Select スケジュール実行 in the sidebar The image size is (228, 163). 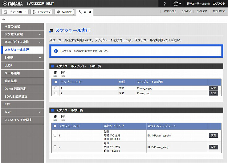coord(22,50)
